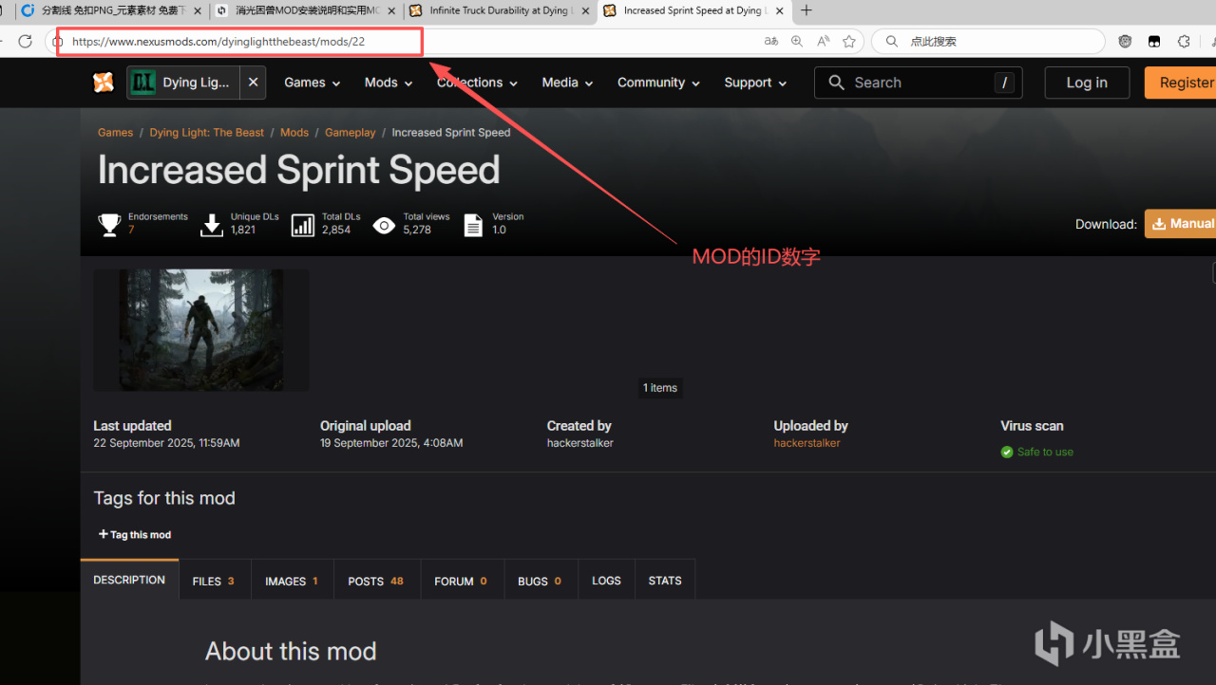
Task: Click the orange Register button
Action: tap(1181, 83)
